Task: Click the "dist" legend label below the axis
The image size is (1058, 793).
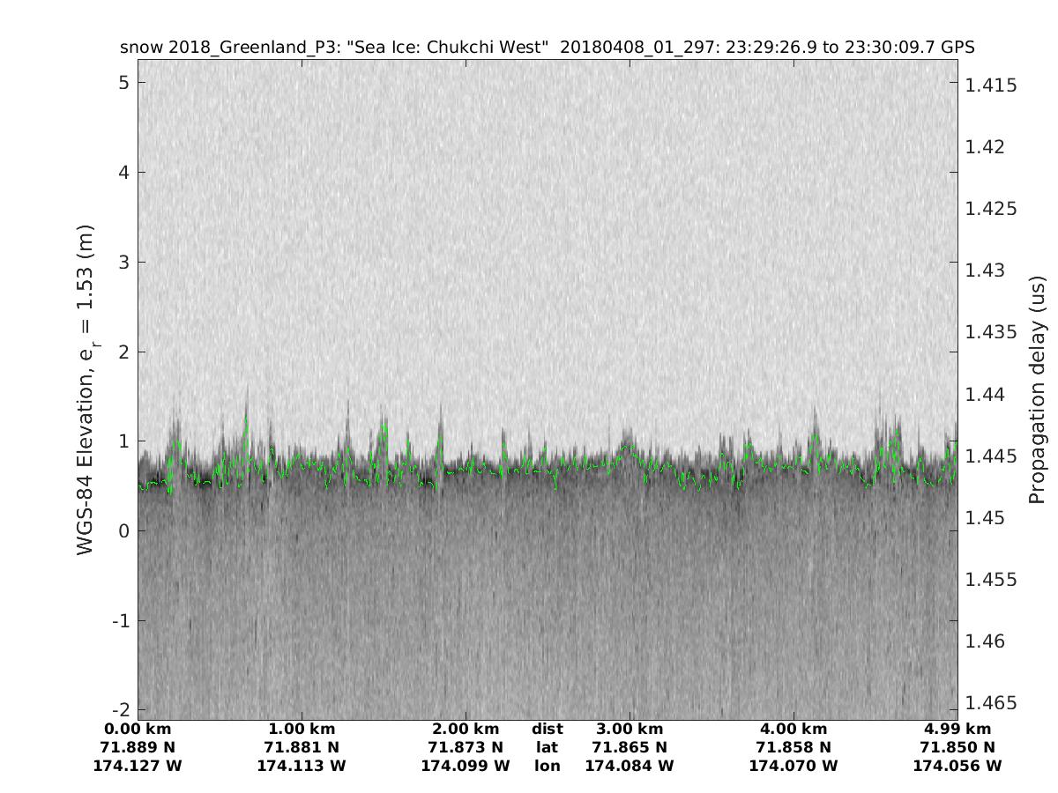Action: click(547, 729)
